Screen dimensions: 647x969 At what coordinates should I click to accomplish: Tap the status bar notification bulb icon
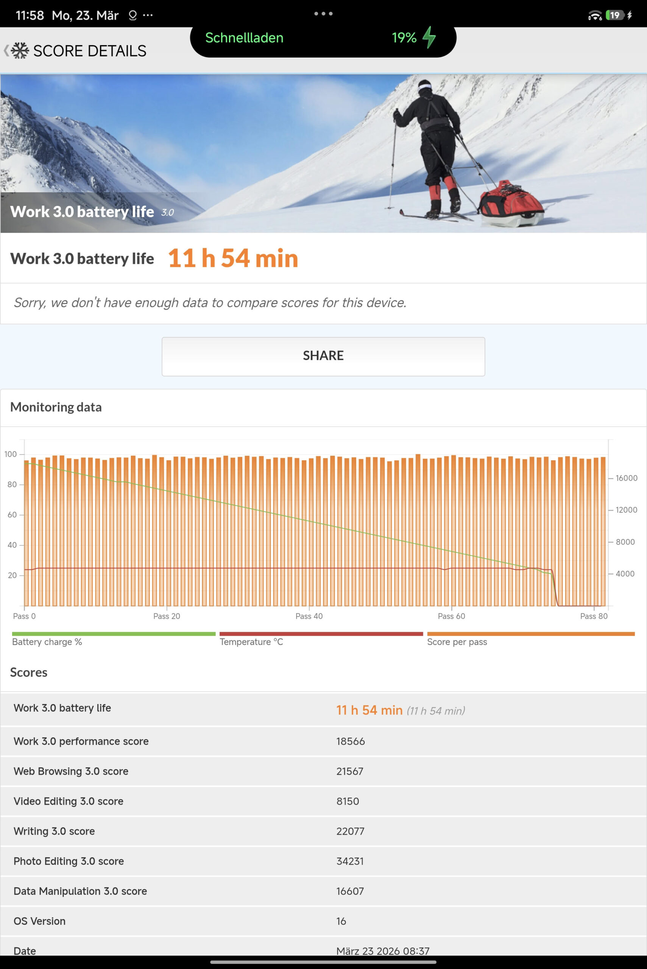(x=133, y=16)
